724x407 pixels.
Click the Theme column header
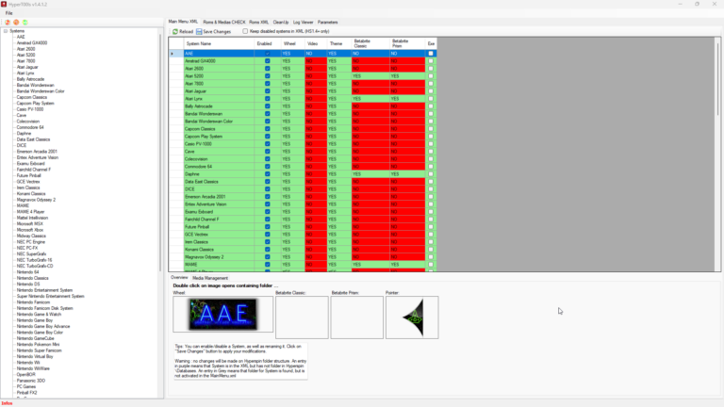pyautogui.click(x=339, y=43)
